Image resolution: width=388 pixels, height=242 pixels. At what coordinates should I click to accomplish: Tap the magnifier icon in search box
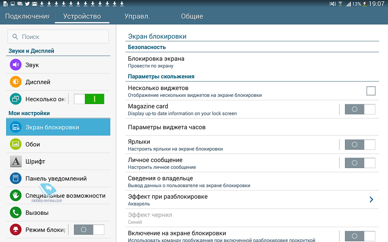click(x=15, y=37)
